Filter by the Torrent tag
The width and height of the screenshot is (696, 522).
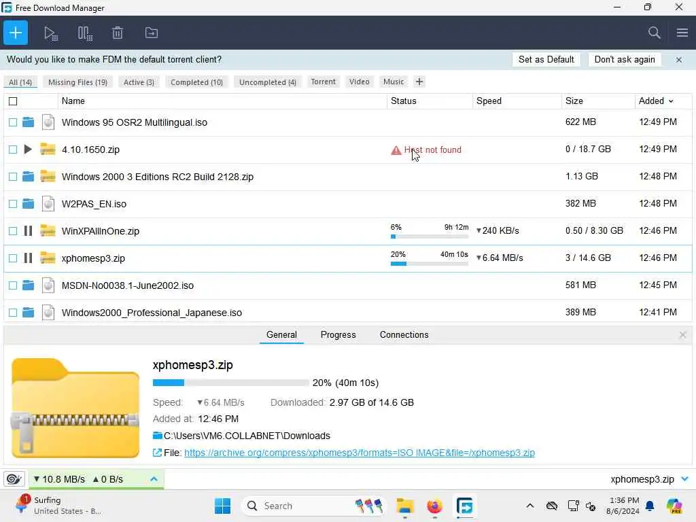pyautogui.click(x=323, y=82)
